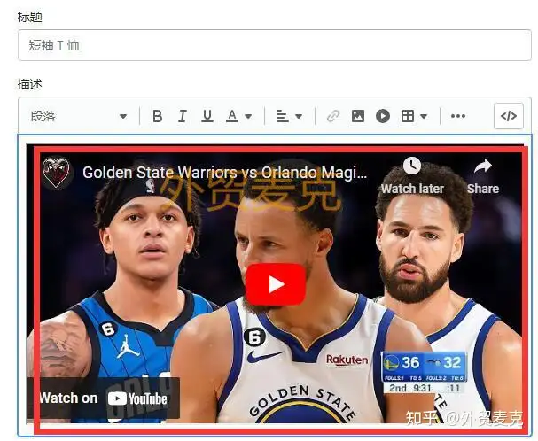538x441 pixels.
Task: Play the embedded YouTube video
Action: pos(276,284)
